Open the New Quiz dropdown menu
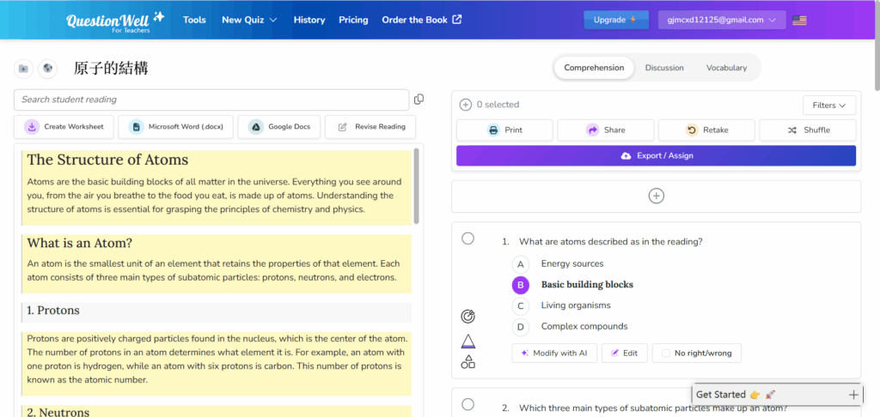 pos(249,20)
